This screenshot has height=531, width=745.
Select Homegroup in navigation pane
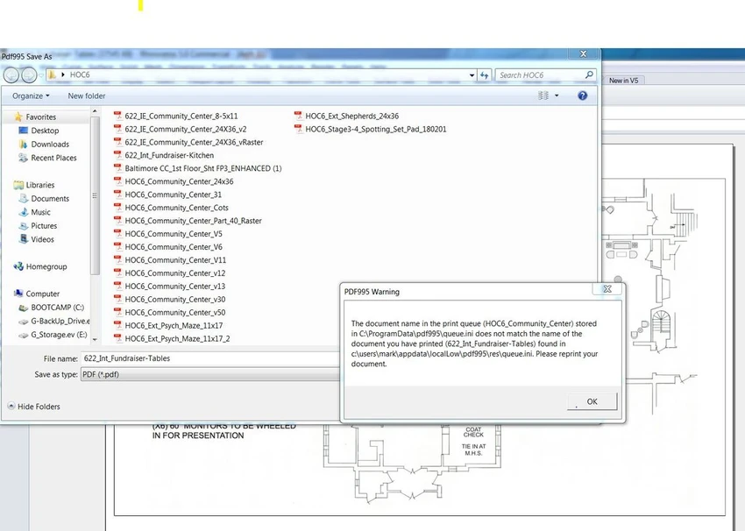click(46, 267)
